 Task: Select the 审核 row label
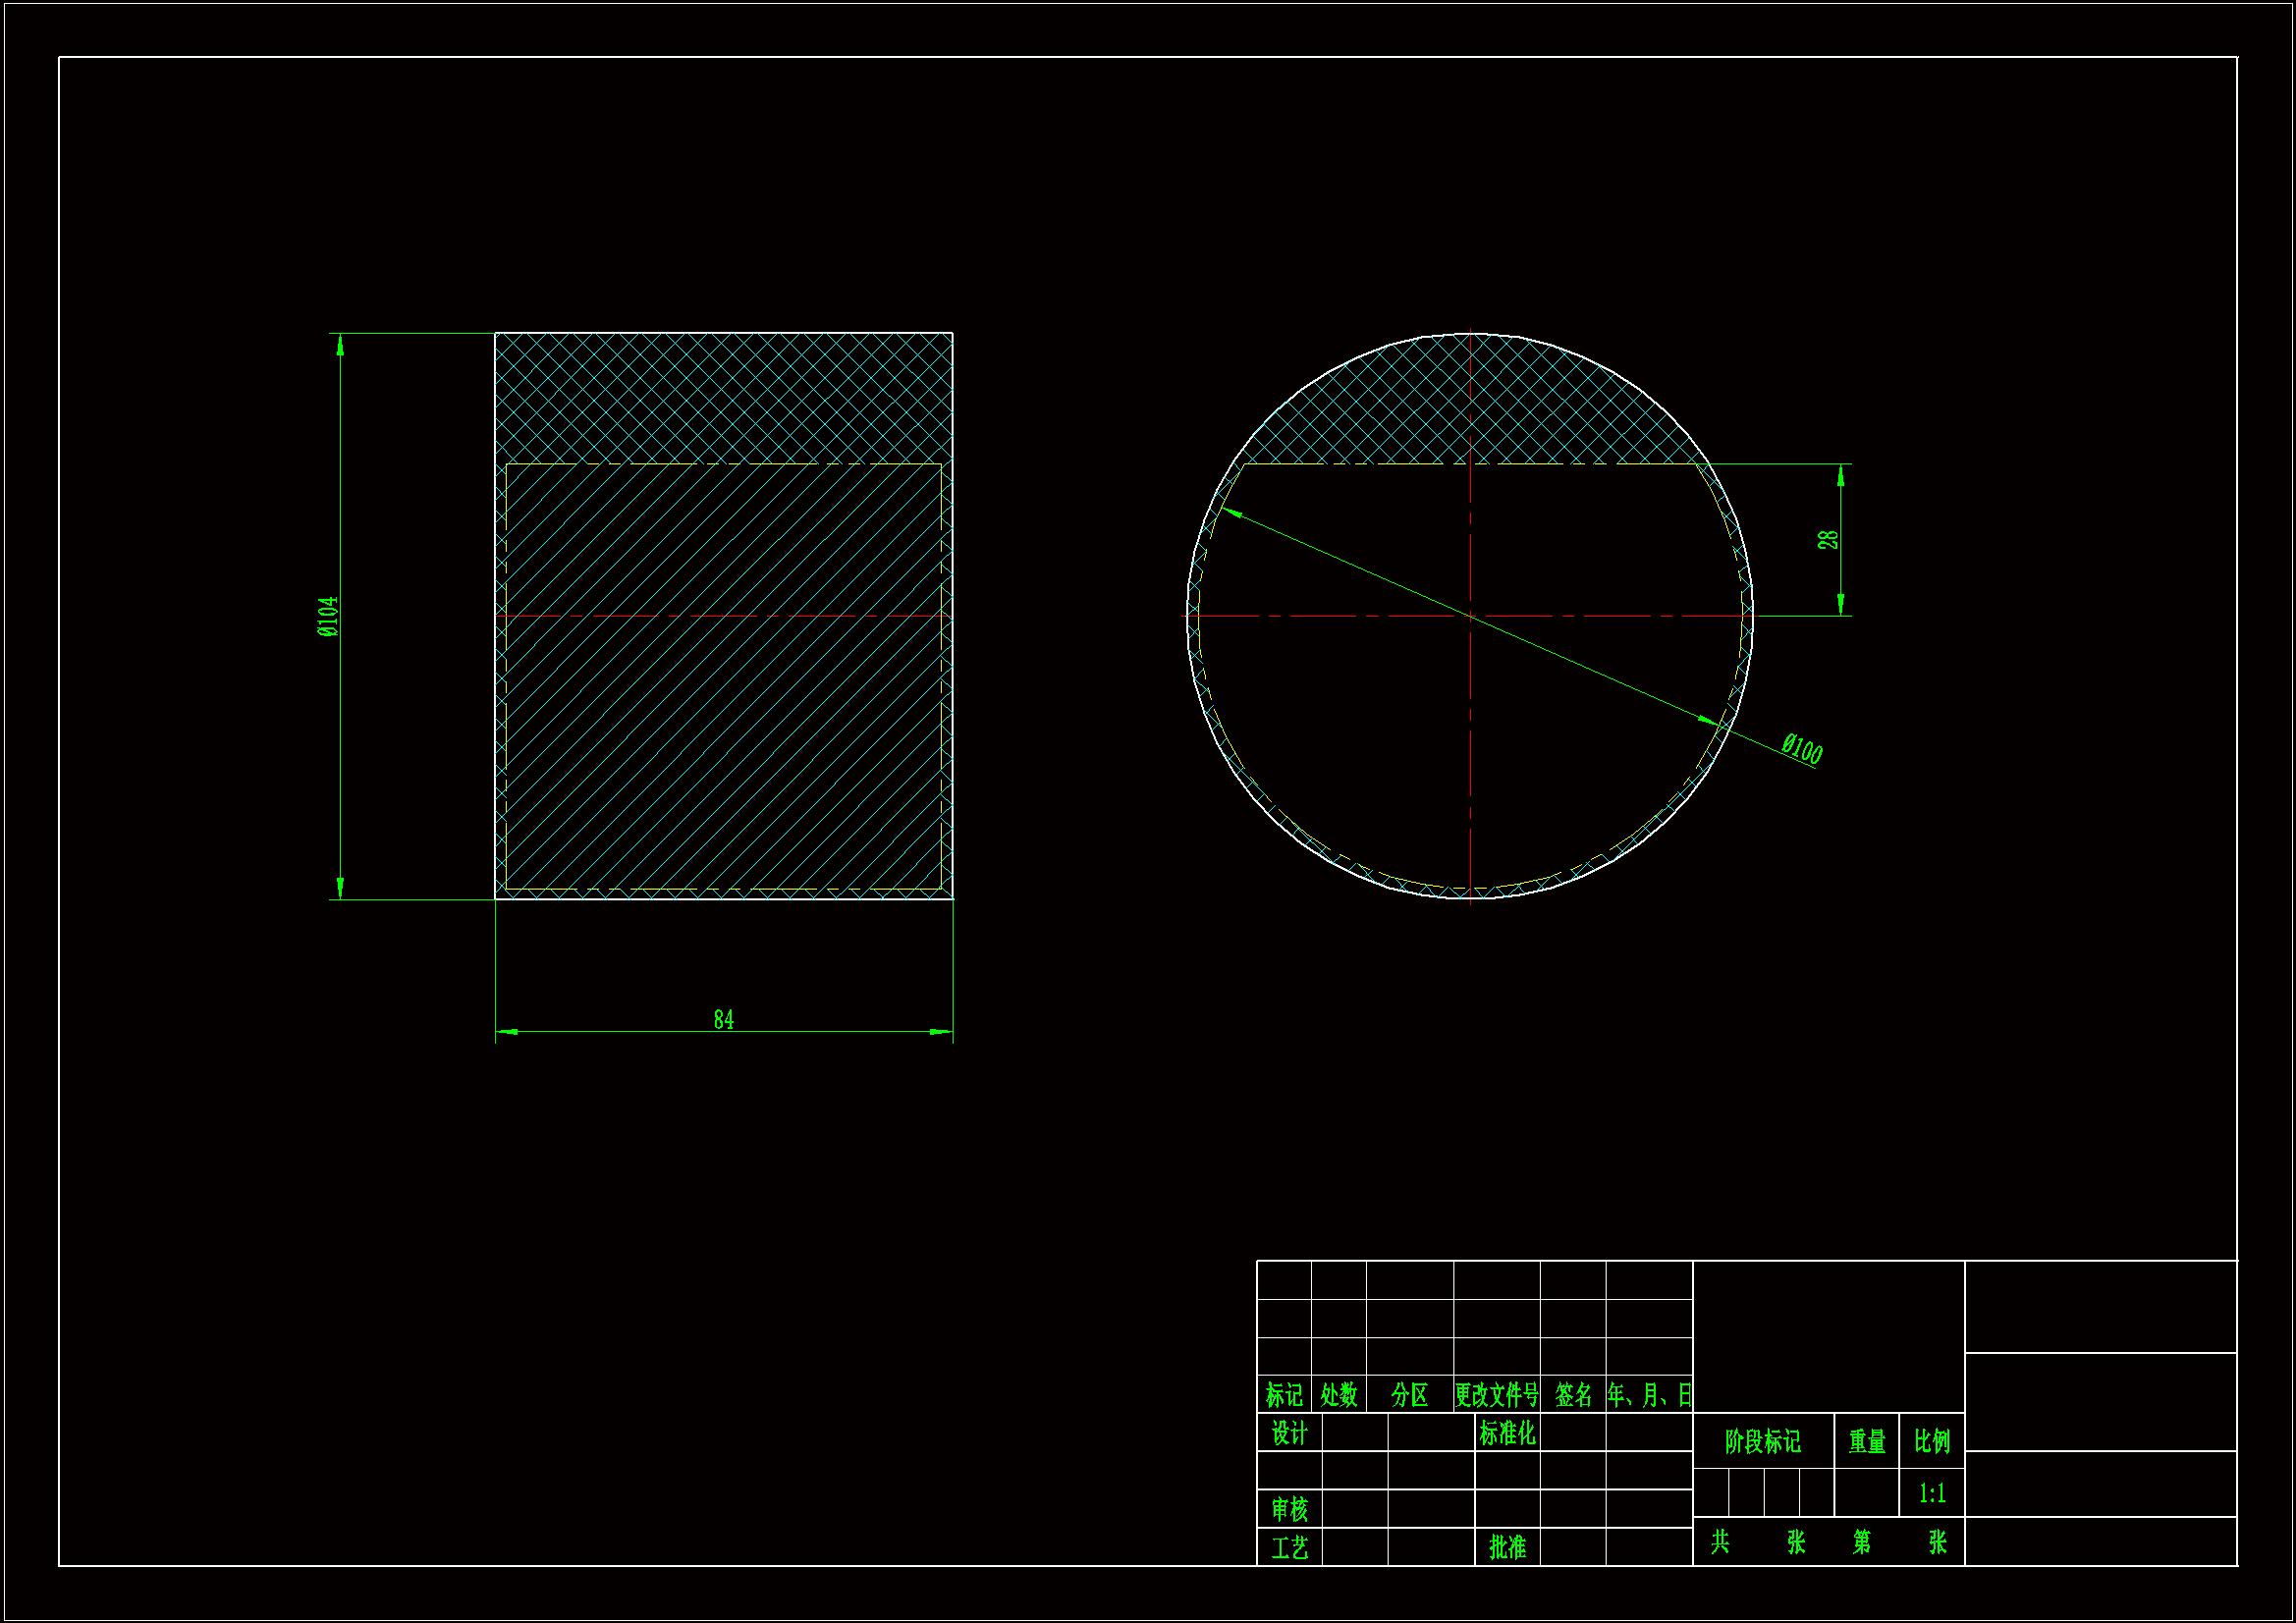[x=1289, y=1508]
